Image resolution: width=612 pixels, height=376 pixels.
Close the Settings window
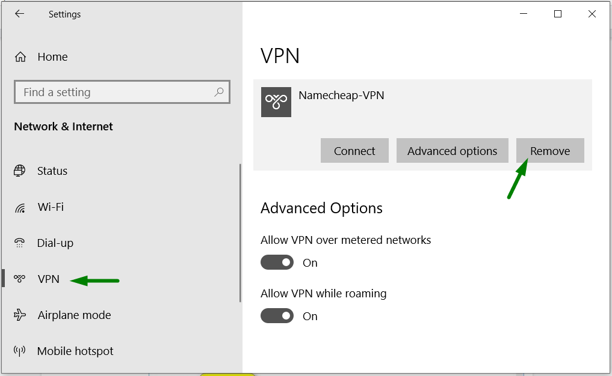592,14
